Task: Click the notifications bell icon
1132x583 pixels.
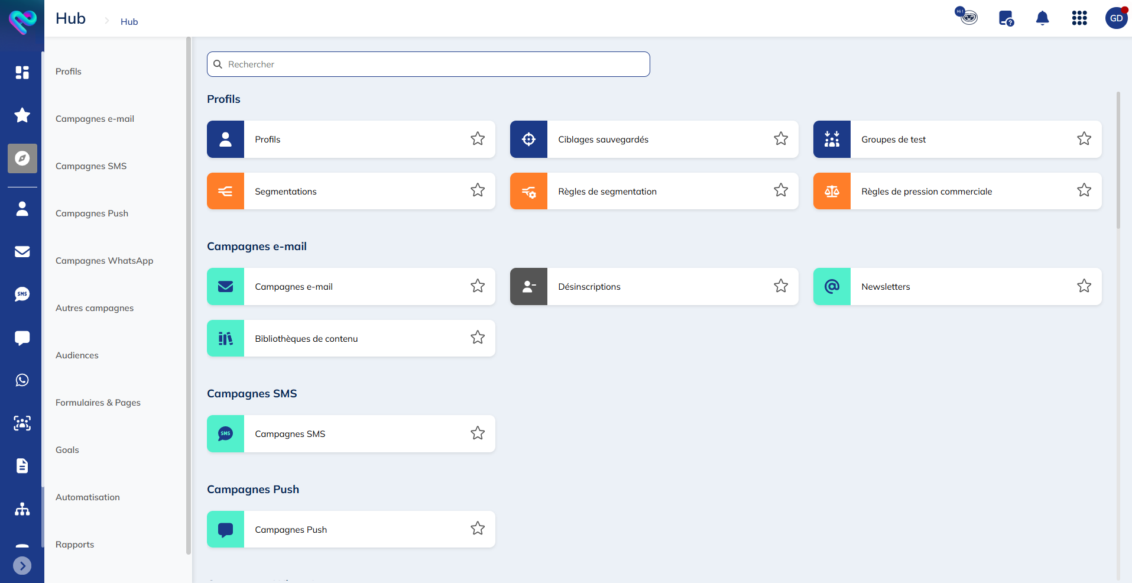Action: (x=1042, y=18)
